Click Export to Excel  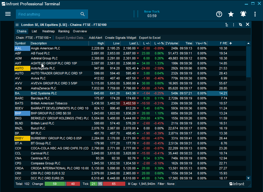[x=150, y=38]
